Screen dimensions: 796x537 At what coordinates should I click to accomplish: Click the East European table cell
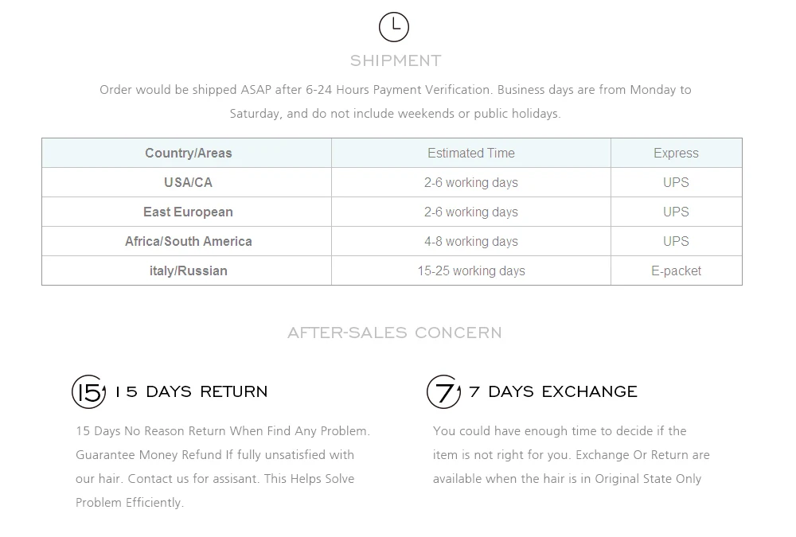pos(187,212)
